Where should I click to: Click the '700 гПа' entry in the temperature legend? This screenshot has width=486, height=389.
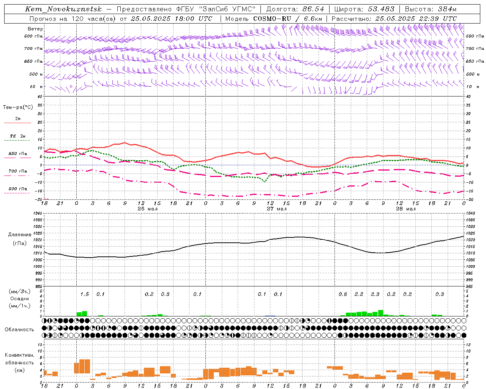tap(17, 171)
